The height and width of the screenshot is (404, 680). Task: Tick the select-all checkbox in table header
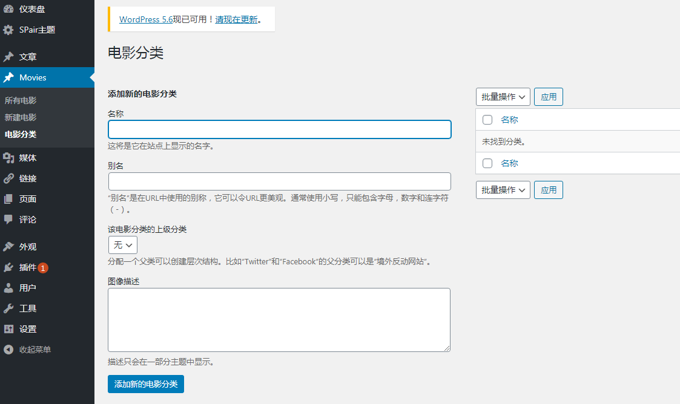point(487,120)
